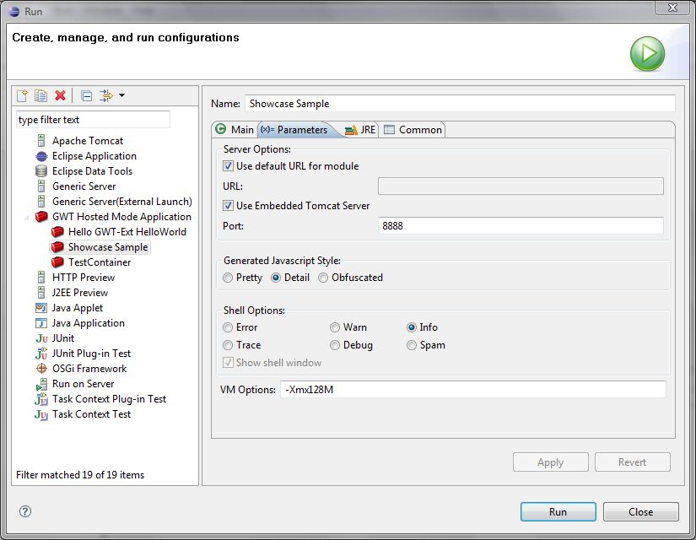This screenshot has width=696, height=540.
Task: Click the disabled URL input field
Action: (x=521, y=186)
